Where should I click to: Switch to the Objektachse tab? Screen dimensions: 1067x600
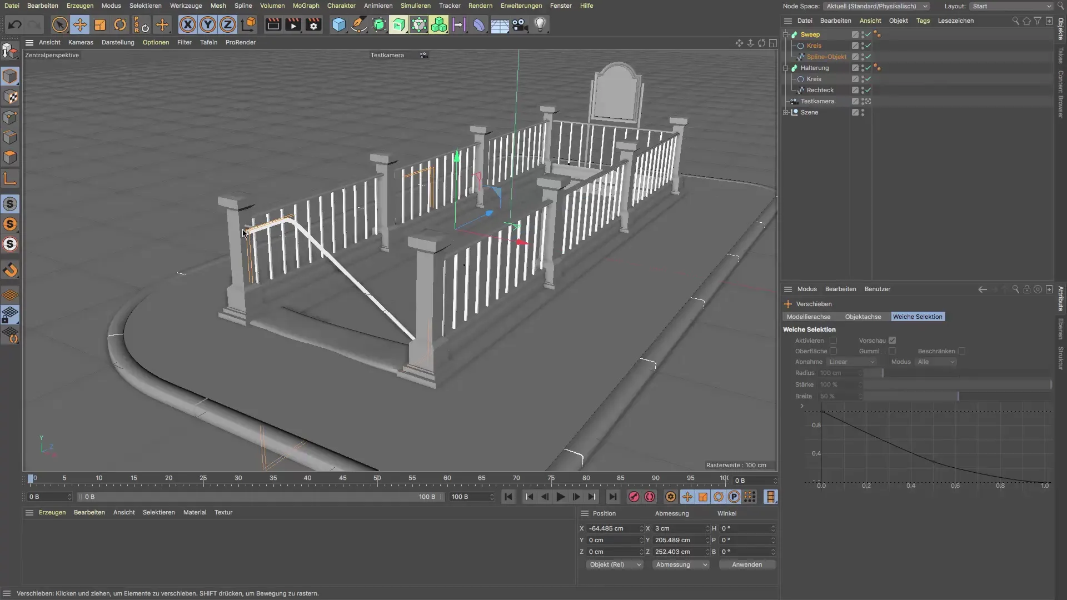pos(863,317)
